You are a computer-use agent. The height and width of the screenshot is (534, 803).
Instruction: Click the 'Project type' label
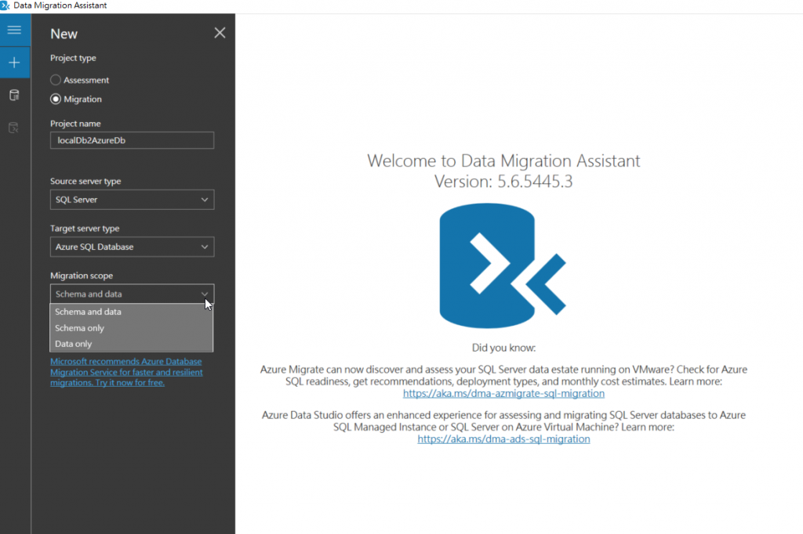coord(73,58)
